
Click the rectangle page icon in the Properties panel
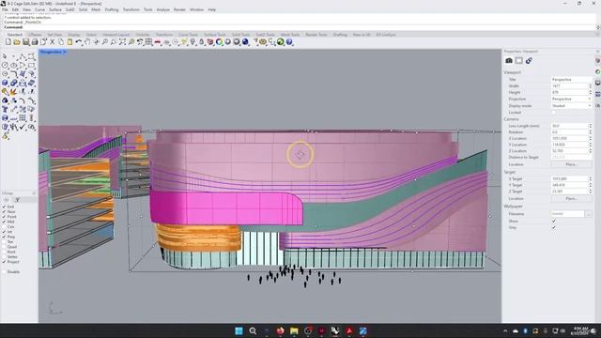pos(518,60)
